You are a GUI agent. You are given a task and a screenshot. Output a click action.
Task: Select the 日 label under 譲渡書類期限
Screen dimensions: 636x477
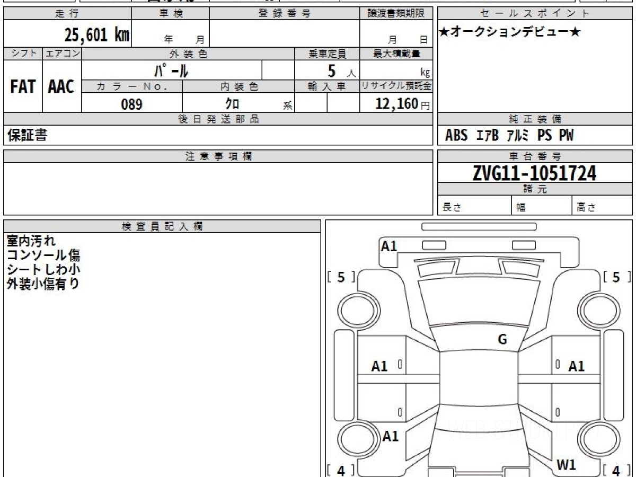click(x=423, y=39)
